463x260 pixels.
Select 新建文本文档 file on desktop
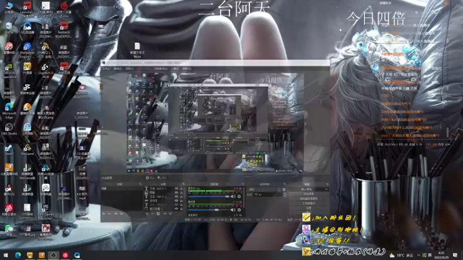click(x=137, y=50)
